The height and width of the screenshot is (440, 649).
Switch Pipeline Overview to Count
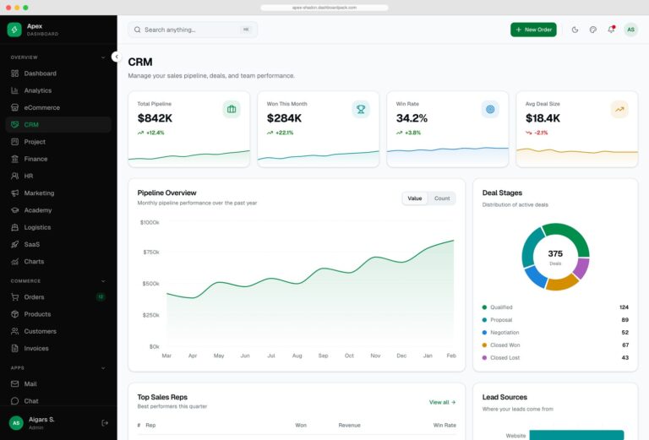click(x=442, y=198)
